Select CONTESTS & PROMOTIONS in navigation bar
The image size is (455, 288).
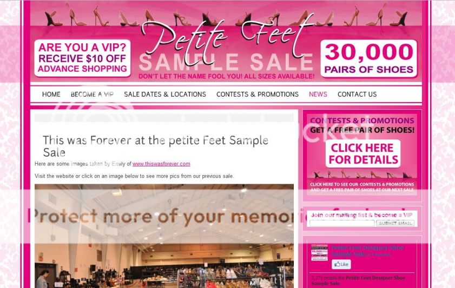click(x=258, y=95)
